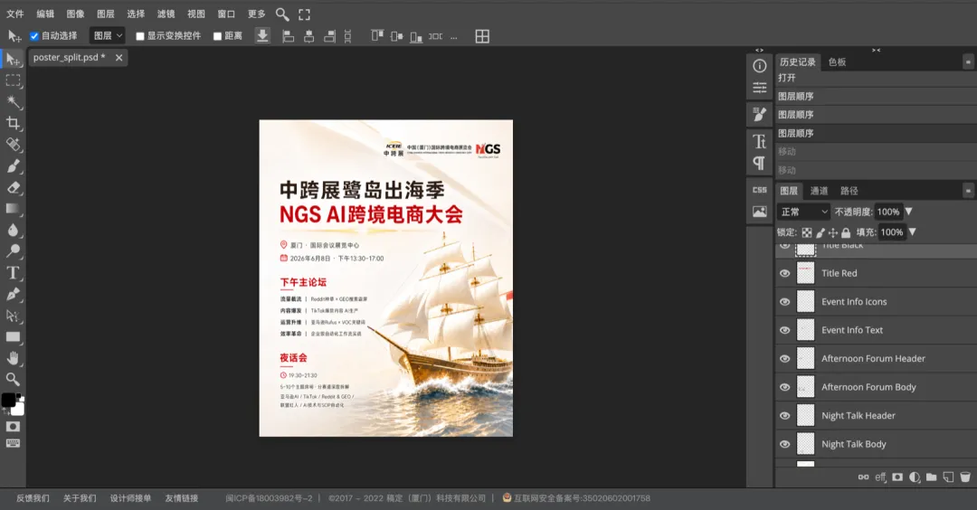Select the Spot Healing tool
Screen dimensions: 977x510
coord(13,144)
